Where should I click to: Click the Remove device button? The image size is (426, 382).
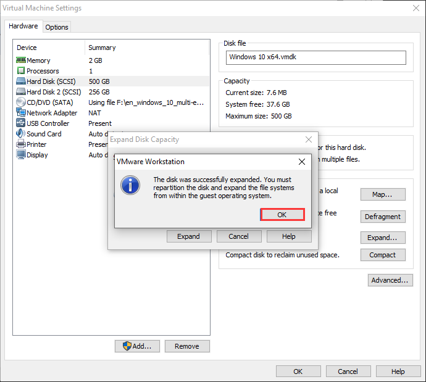click(187, 346)
